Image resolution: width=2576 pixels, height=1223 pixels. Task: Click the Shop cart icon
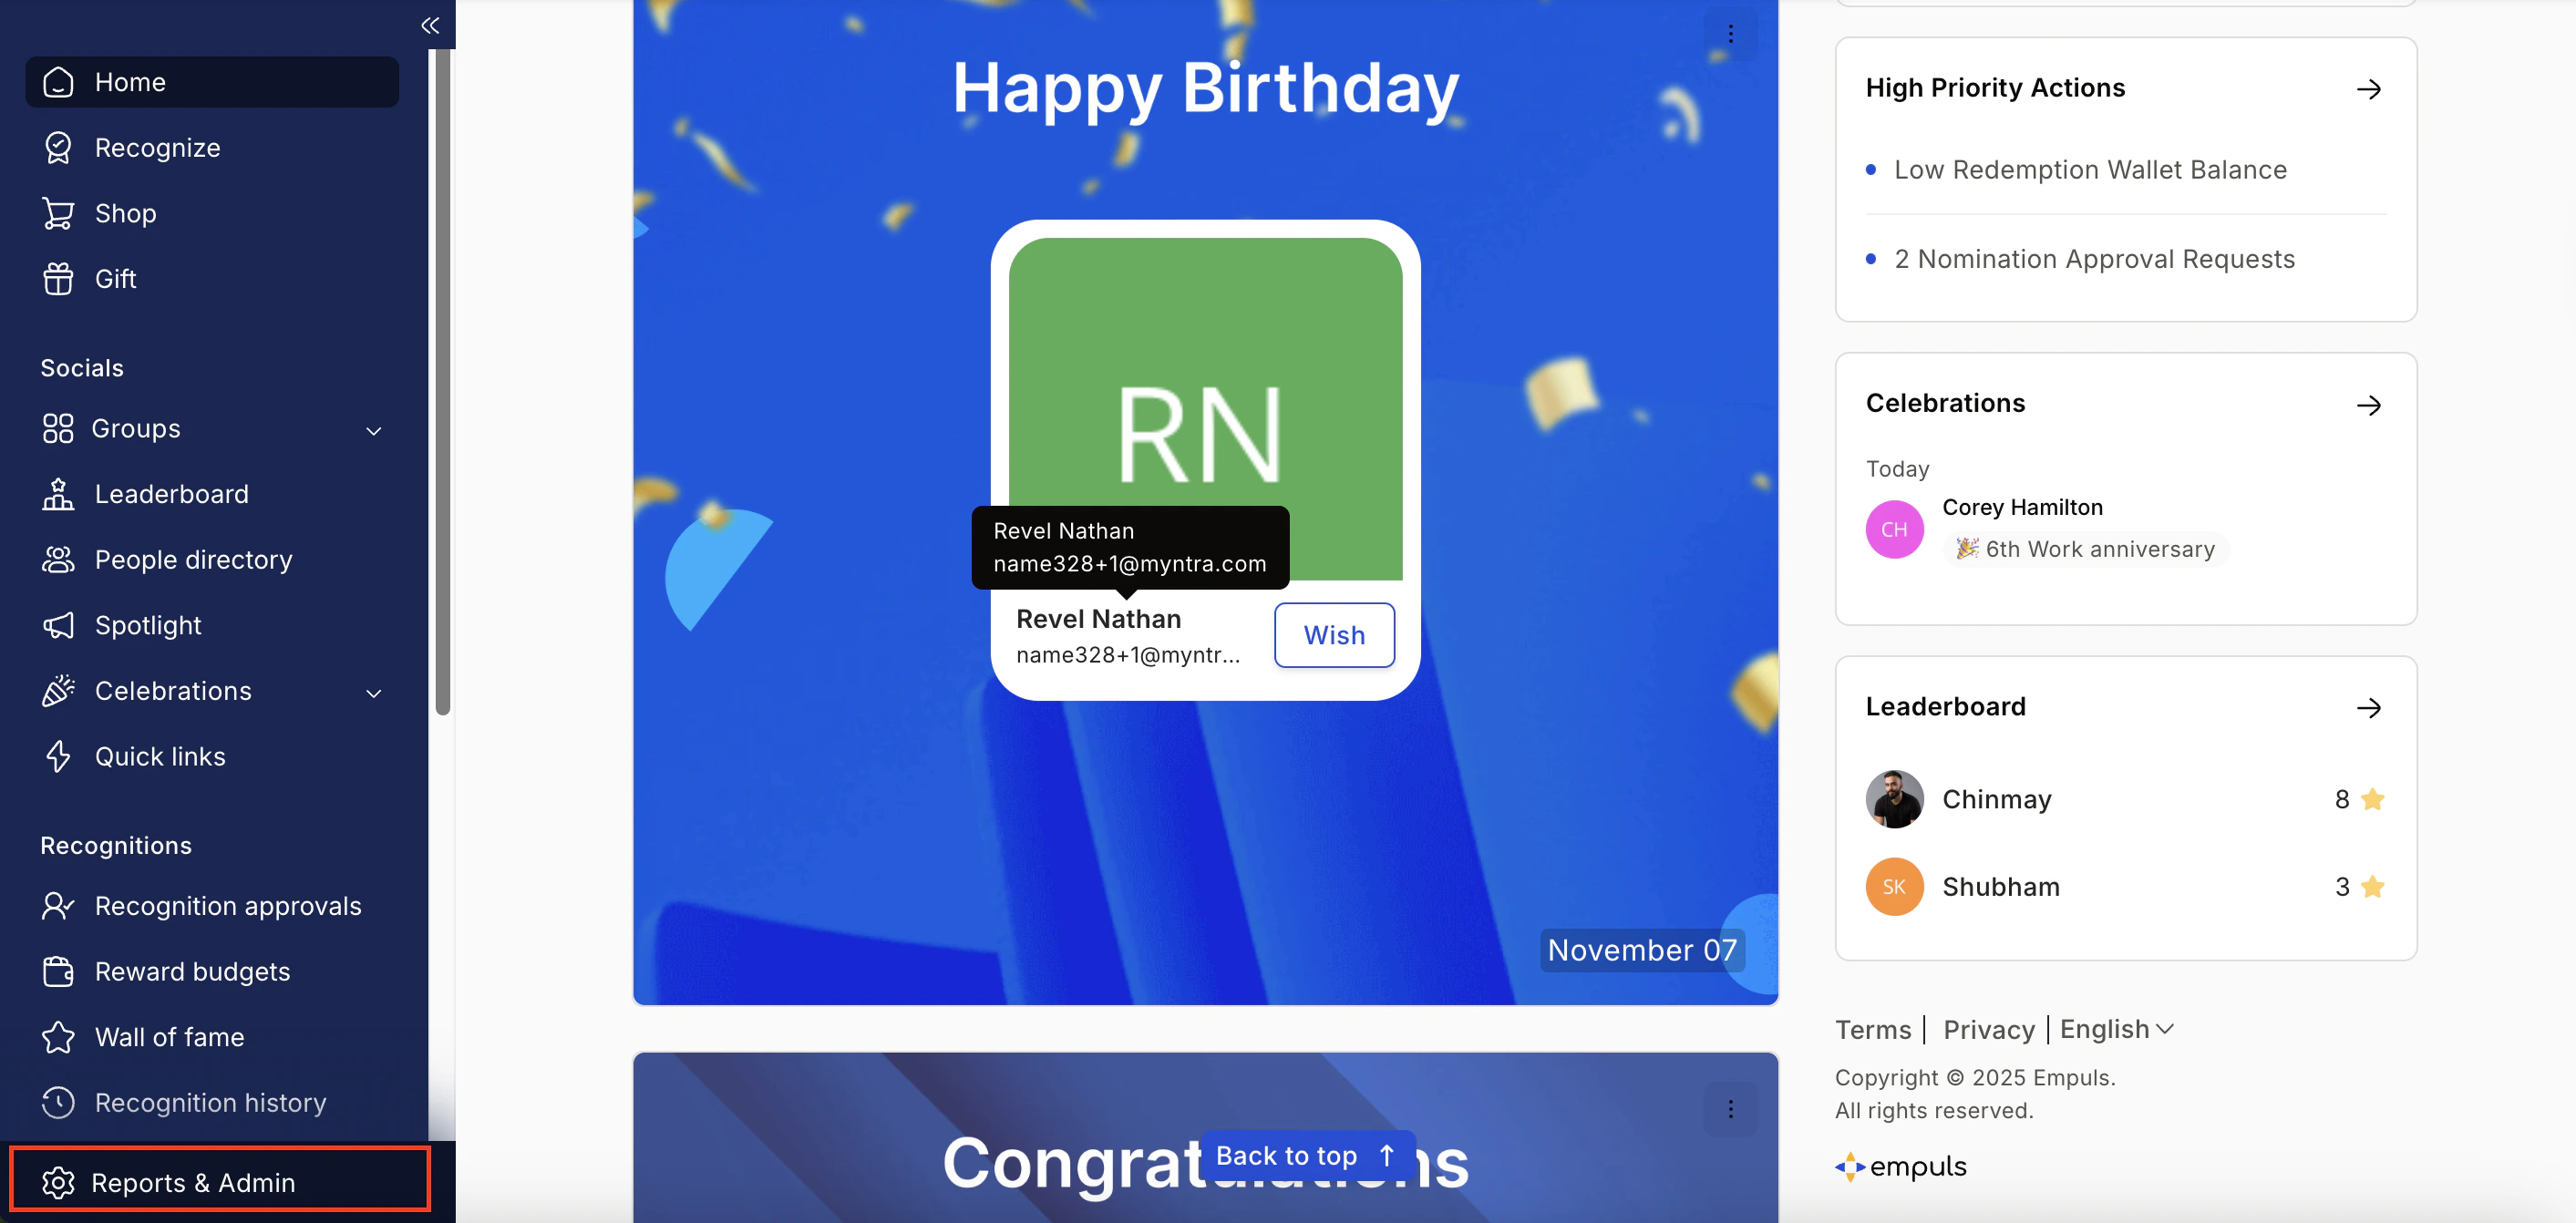[58, 213]
